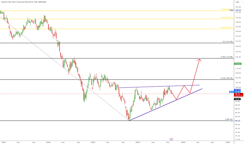The image size is (244, 144).
Task: Click the 2024 label on the time axis
Action: tap(138, 142)
